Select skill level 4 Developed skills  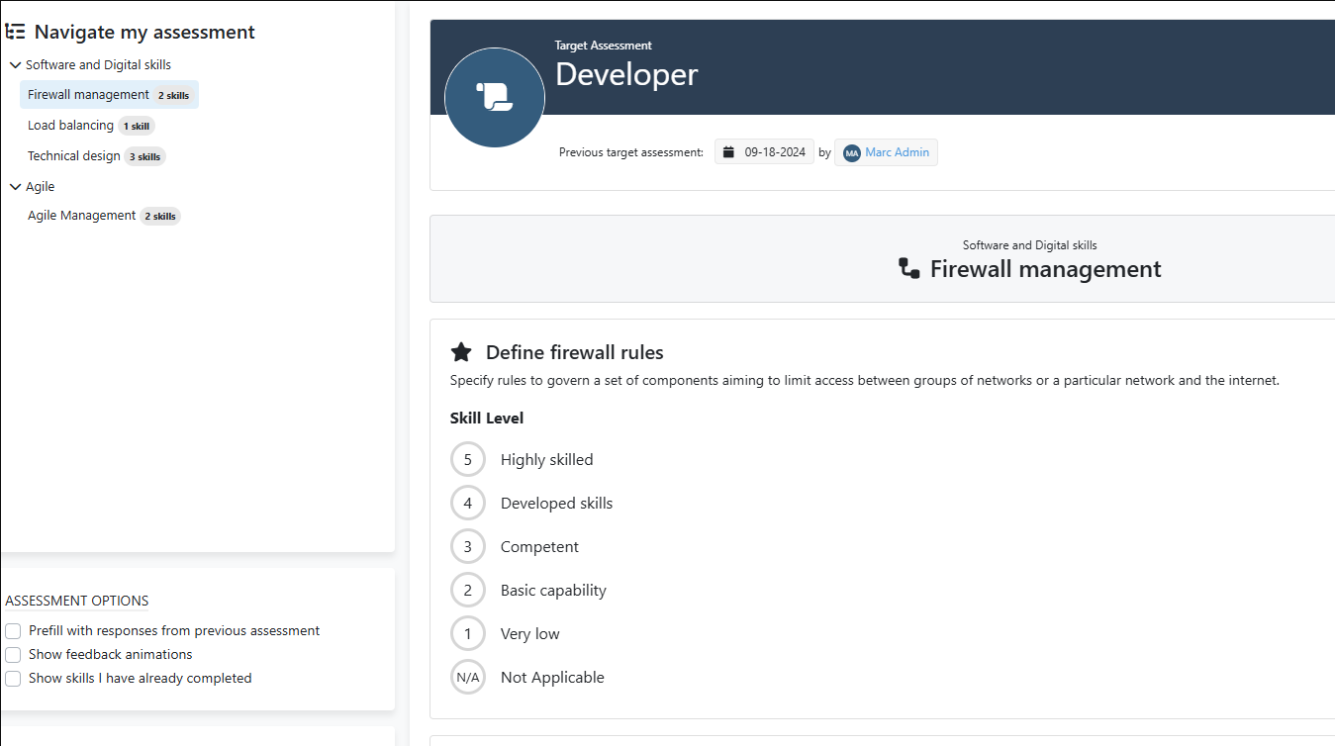click(468, 503)
